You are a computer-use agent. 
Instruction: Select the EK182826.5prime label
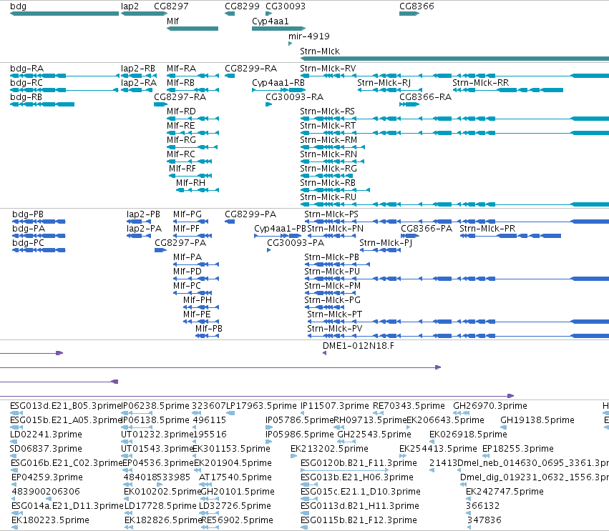coord(163,520)
